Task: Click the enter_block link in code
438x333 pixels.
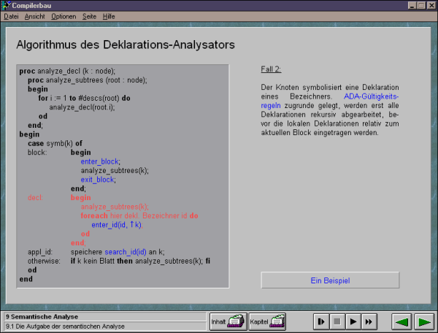Action: pyautogui.click(x=100, y=161)
